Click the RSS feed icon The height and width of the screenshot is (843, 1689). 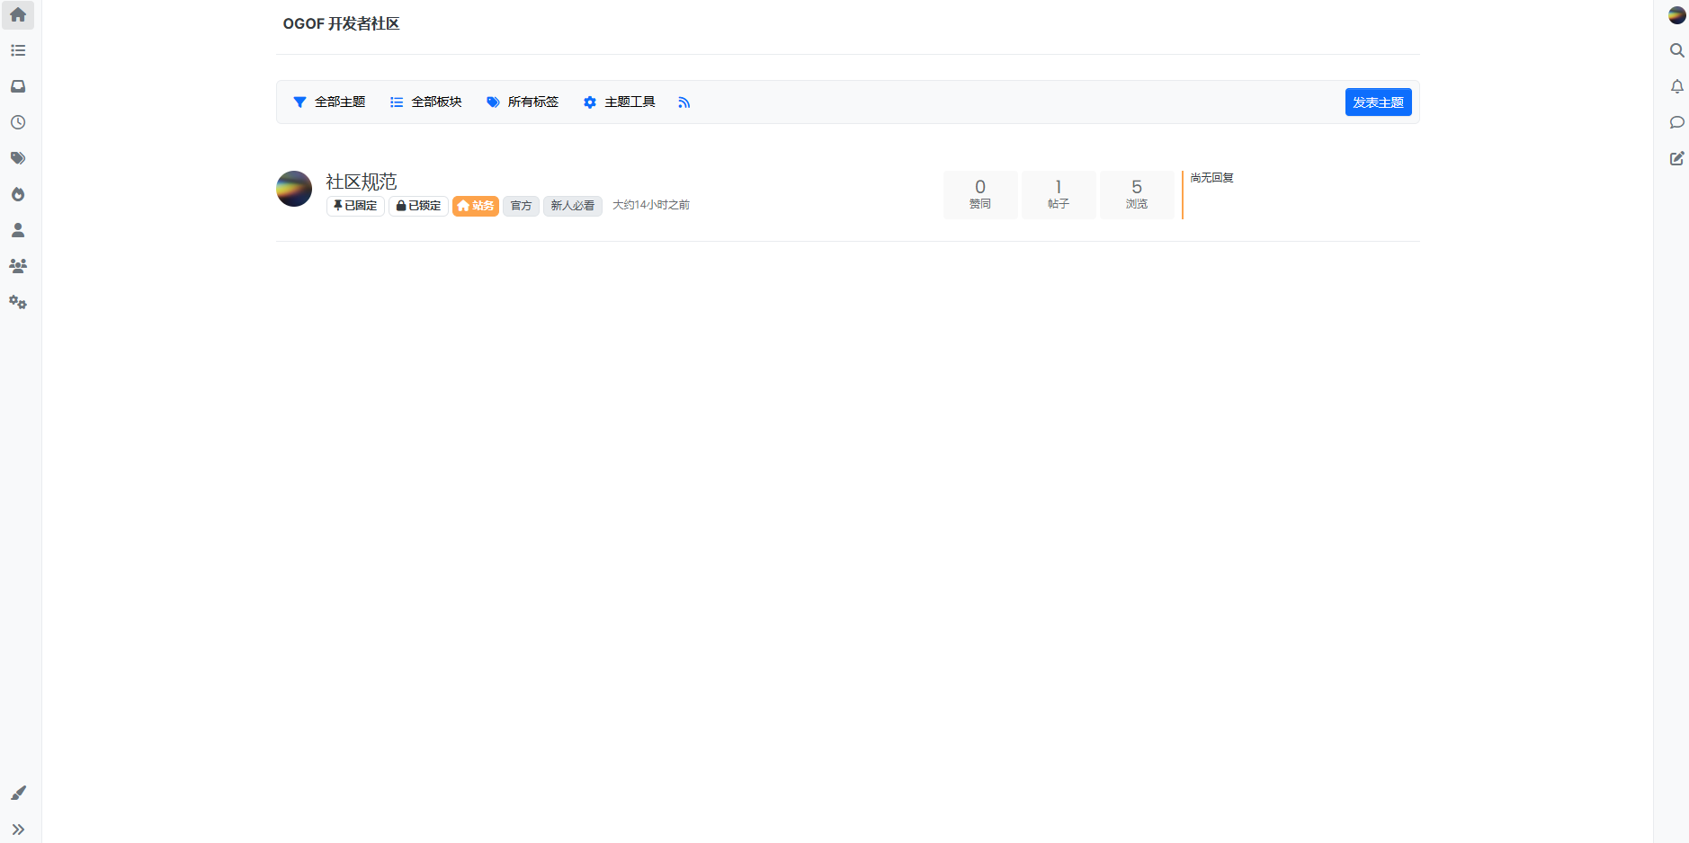pyautogui.click(x=684, y=102)
